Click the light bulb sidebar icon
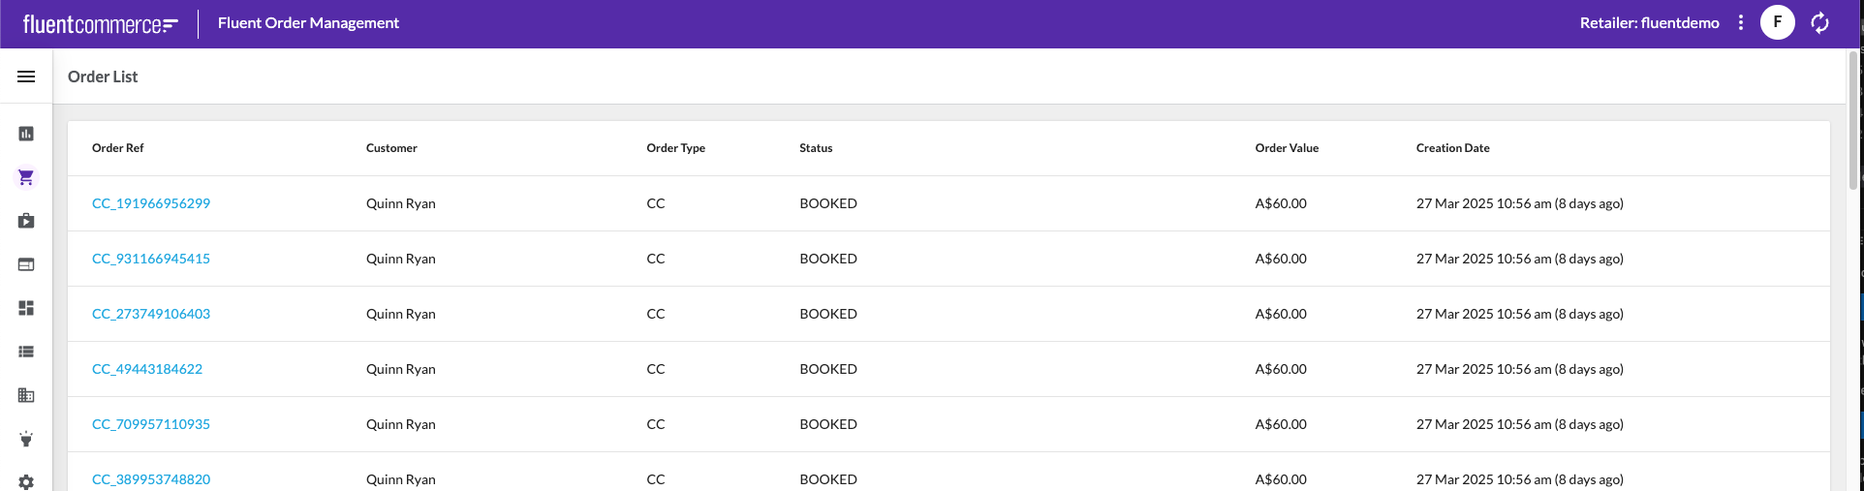This screenshot has height=491, width=1864. coord(26,439)
